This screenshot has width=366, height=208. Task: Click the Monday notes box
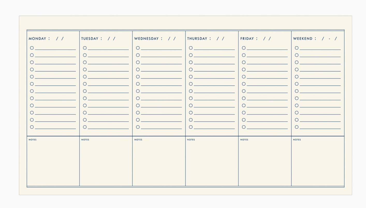53,162
